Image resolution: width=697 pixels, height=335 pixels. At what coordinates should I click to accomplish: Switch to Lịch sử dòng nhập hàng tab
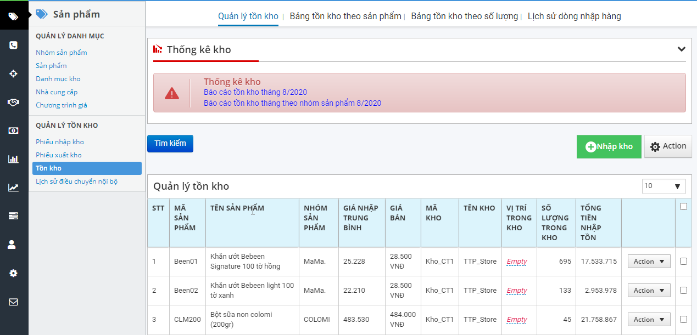pyautogui.click(x=575, y=16)
